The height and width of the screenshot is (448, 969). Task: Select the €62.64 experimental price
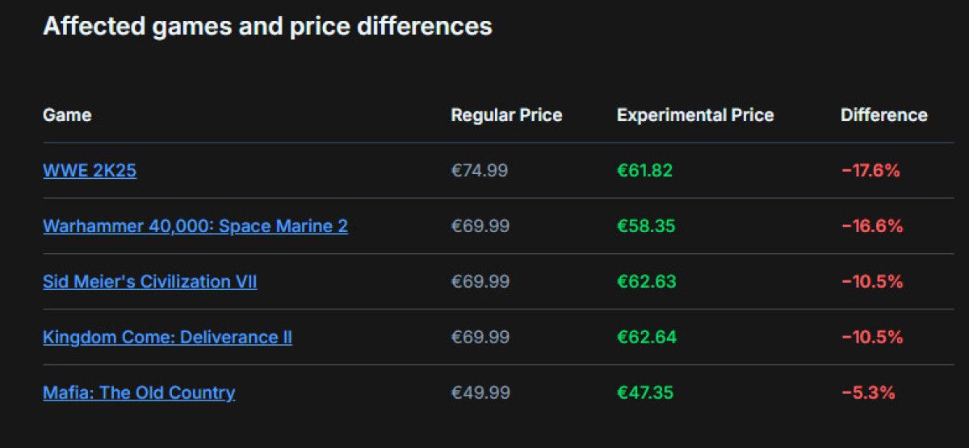[x=646, y=337]
